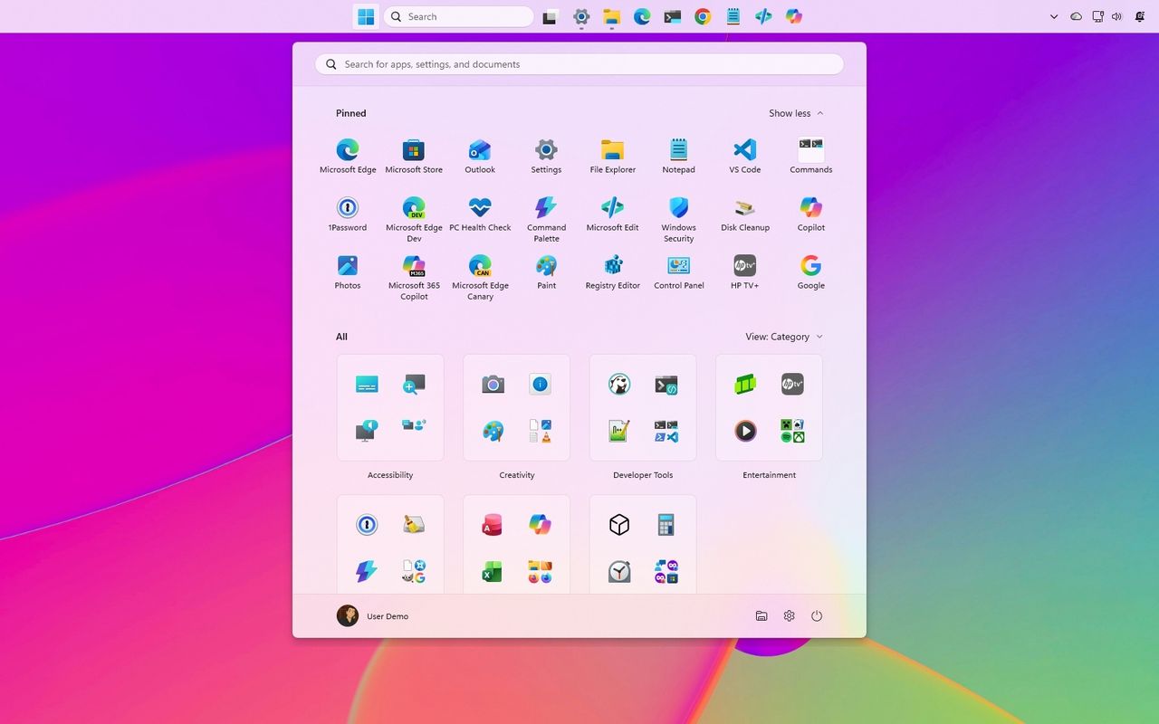Image resolution: width=1159 pixels, height=724 pixels.
Task: Open Microsoft Edge from pinned apps
Action: coord(348,156)
